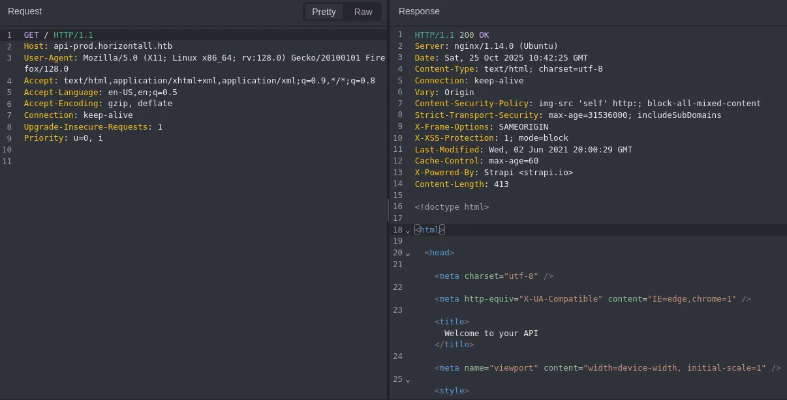Place cursor on empty request line 11

tap(131, 162)
